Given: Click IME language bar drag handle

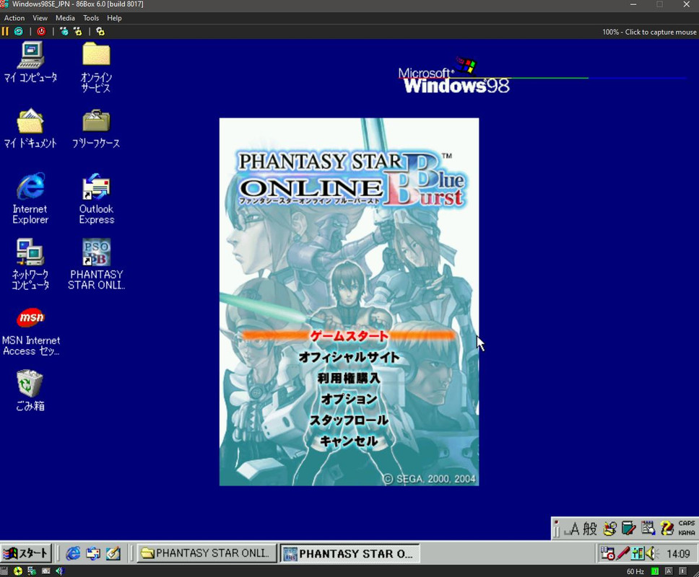Looking at the screenshot, I should click(556, 529).
